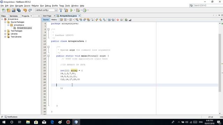Select the arraysinjava package node
Image resolution: width=223 pixels, height=125 pixels.
[19, 25]
